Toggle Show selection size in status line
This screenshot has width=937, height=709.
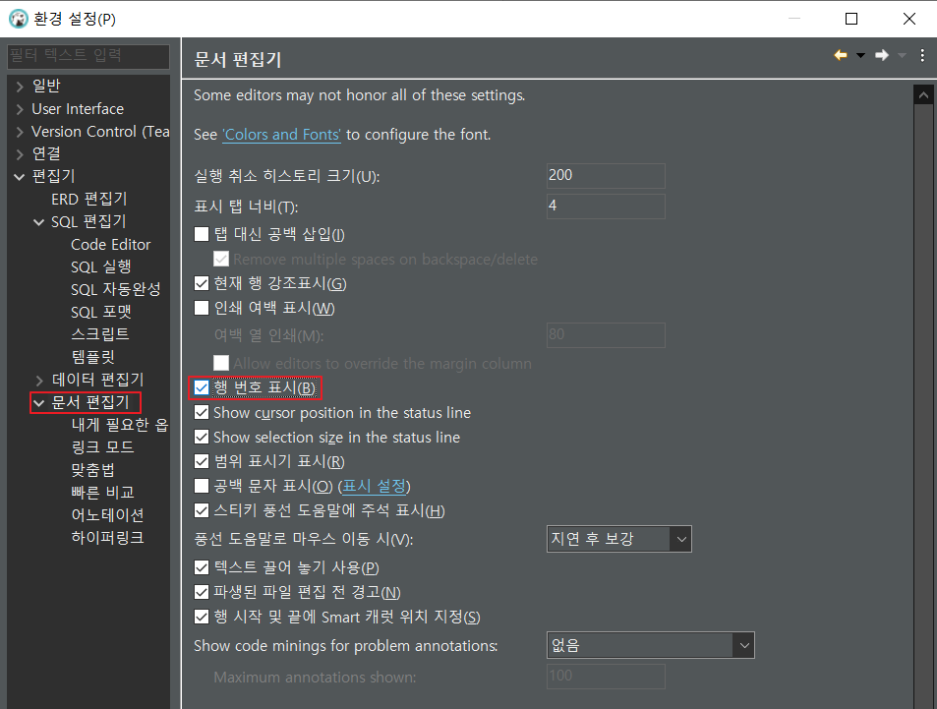(x=202, y=437)
